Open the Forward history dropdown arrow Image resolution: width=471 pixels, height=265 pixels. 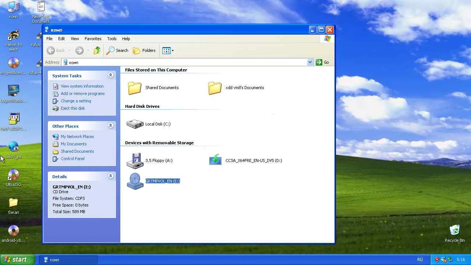point(88,50)
